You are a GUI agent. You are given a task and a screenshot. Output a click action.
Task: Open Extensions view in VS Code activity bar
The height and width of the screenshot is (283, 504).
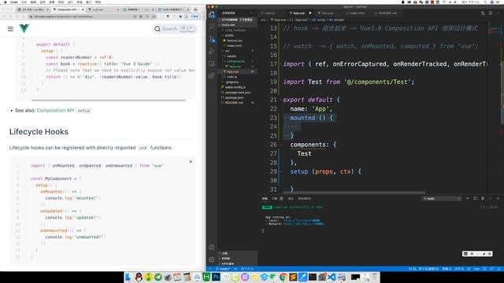pos(212,76)
